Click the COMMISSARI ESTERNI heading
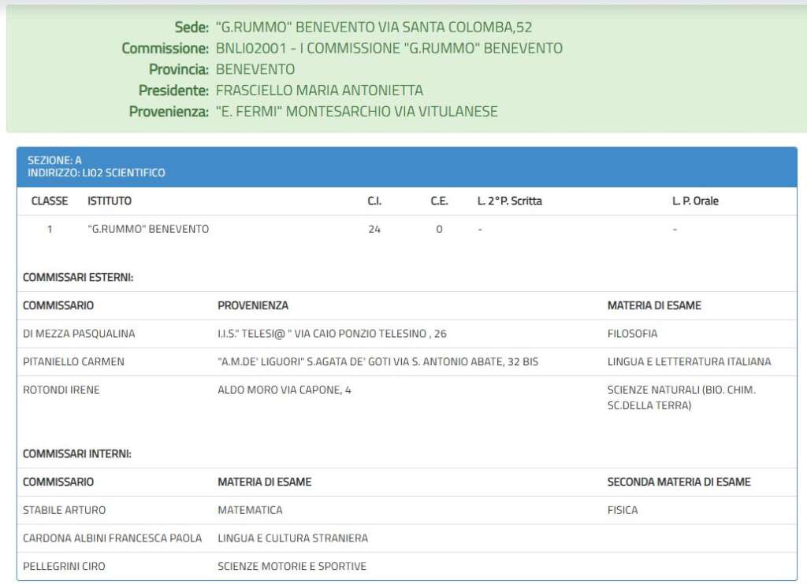The height and width of the screenshot is (584, 807). (x=78, y=278)
